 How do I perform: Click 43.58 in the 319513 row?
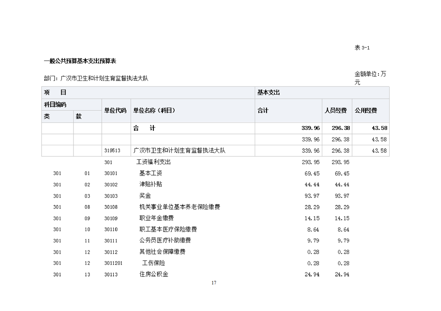click(x=379, y=150)
